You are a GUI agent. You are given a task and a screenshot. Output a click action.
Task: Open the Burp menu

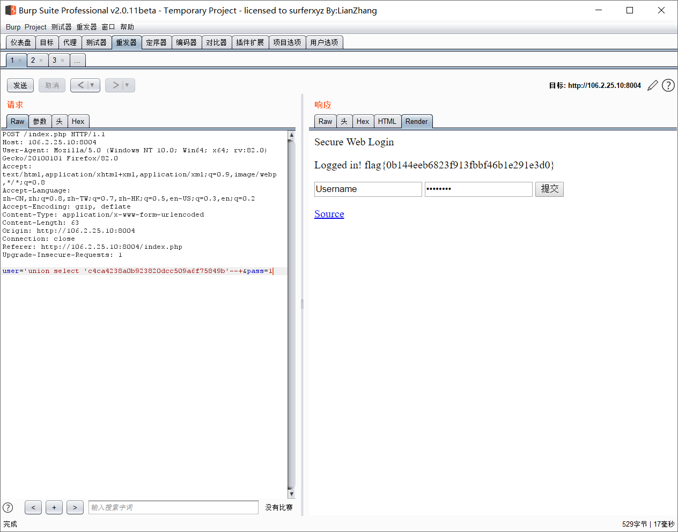(13, 27)
